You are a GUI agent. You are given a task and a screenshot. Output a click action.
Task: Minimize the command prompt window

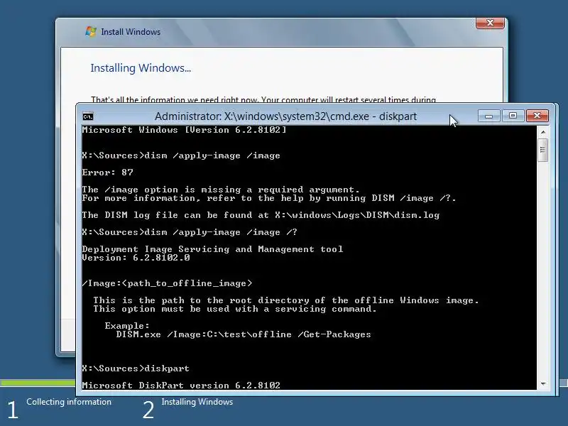pos(489,116)
